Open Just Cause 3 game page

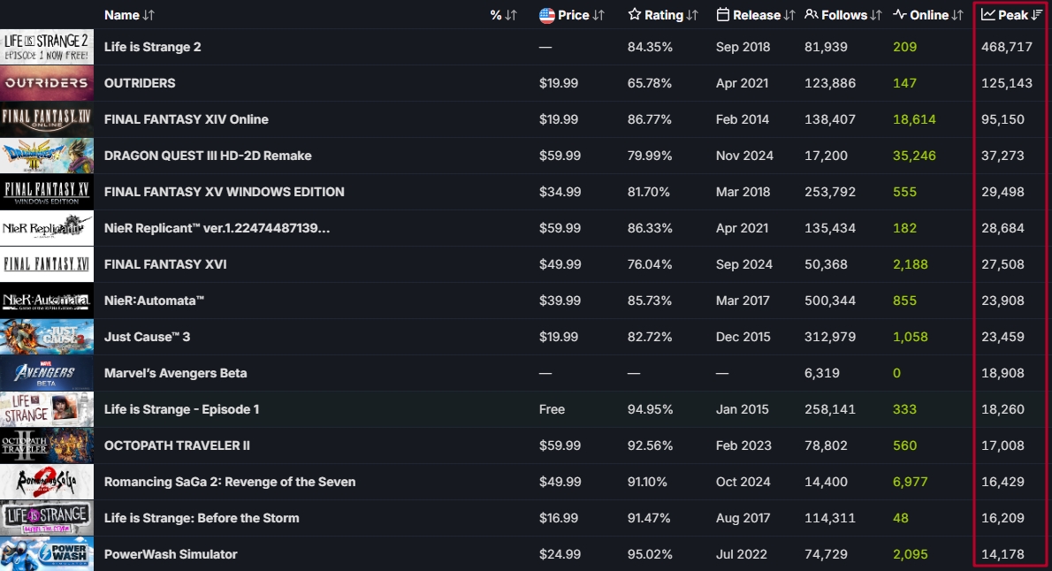click(x=147, y=337)
